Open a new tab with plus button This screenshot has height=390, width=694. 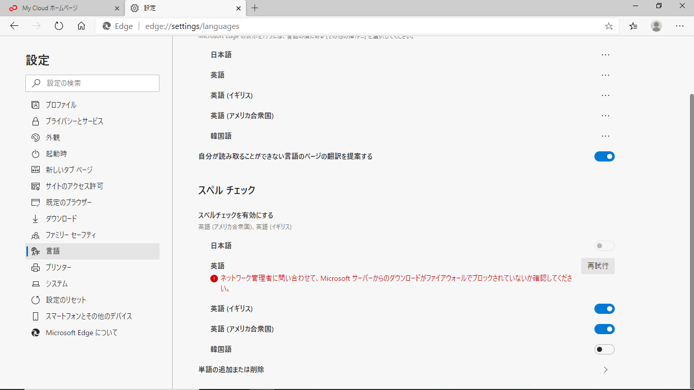pos(255,8)
